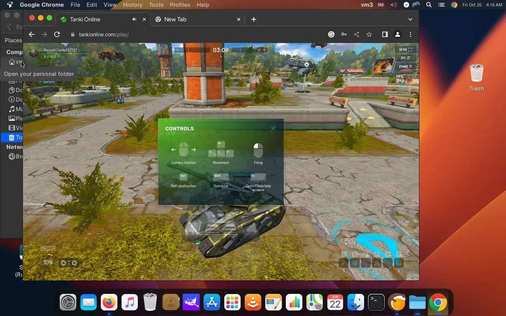
Task: Click the repair kit supply slot
Action: [344, 263]
